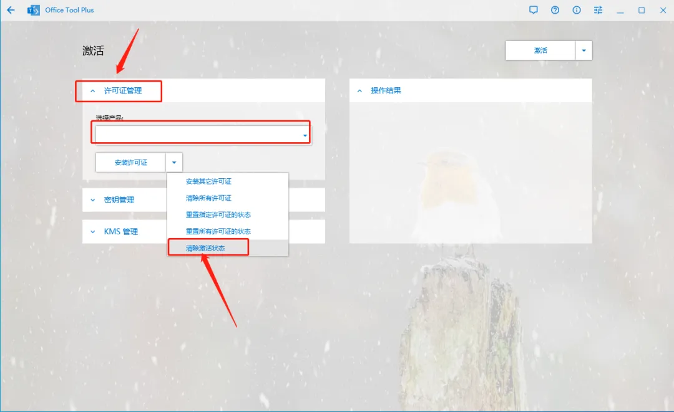Open the about info icon
This screenshot has height=412, width=674.
[x=577, y=10]
